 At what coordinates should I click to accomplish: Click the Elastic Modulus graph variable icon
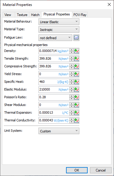pyautogui.click(x=76, y=90)
